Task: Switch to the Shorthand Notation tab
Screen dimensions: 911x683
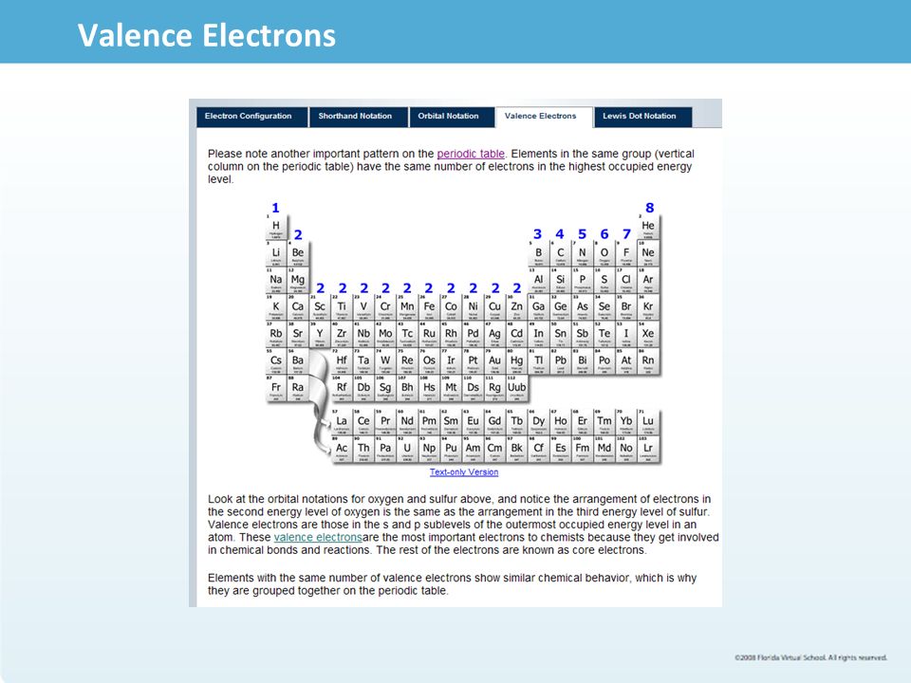Action: [x=359, y=116]
